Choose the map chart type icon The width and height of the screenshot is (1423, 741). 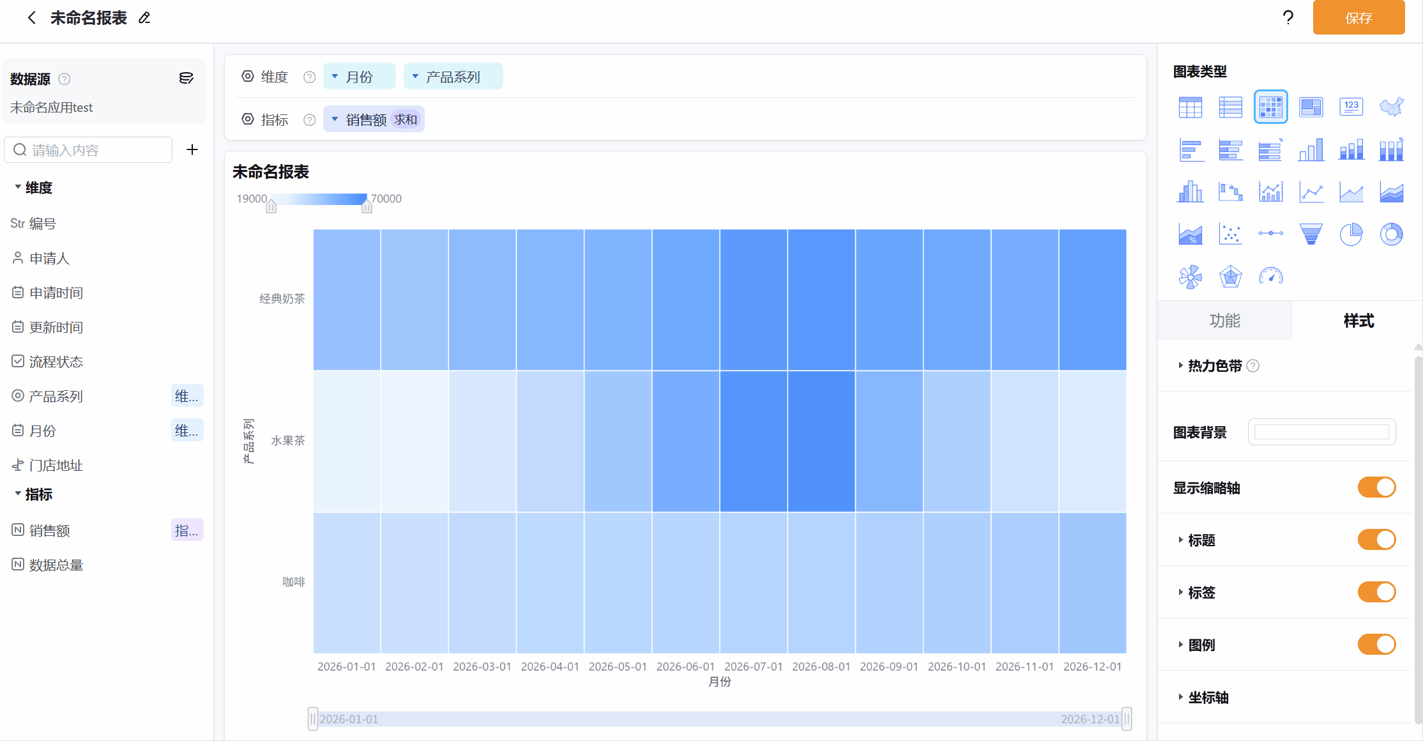pos(1391,107)
